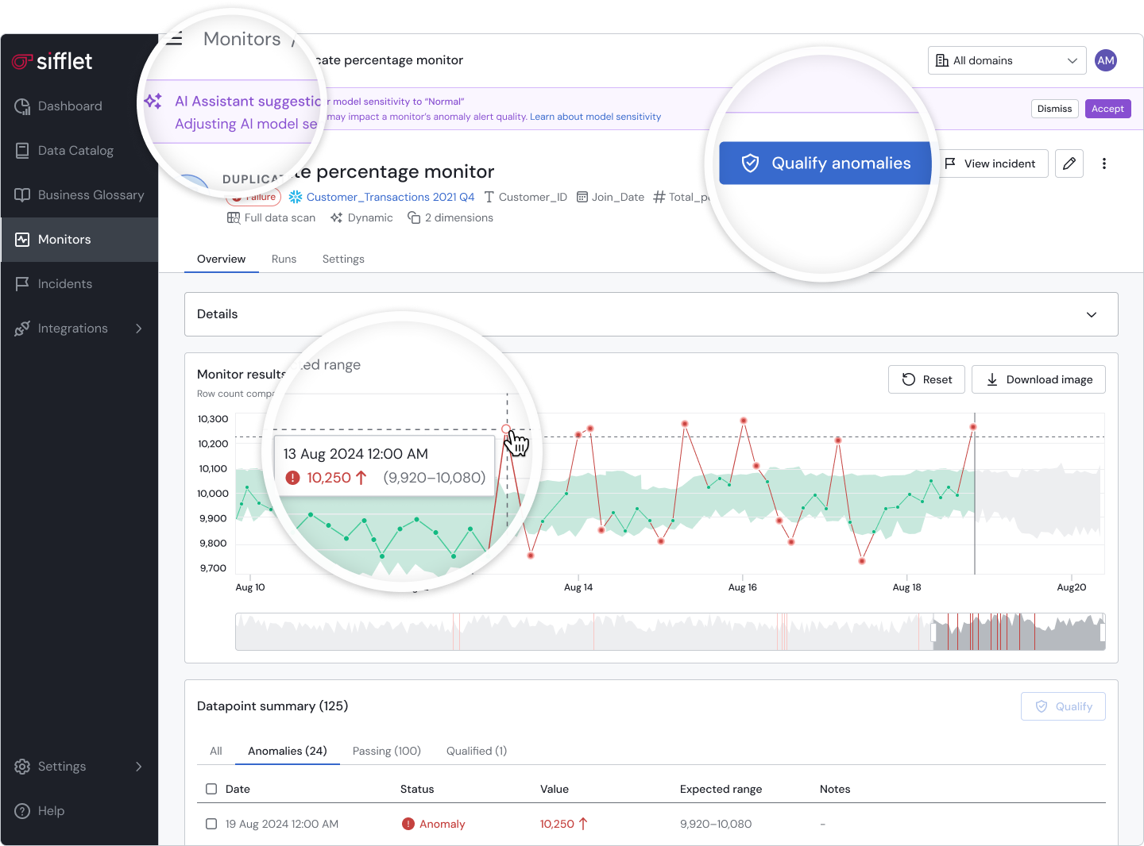This screenshot has height=846, width=1144.
Task: Click the Status column header
Action: coord(417,789)
